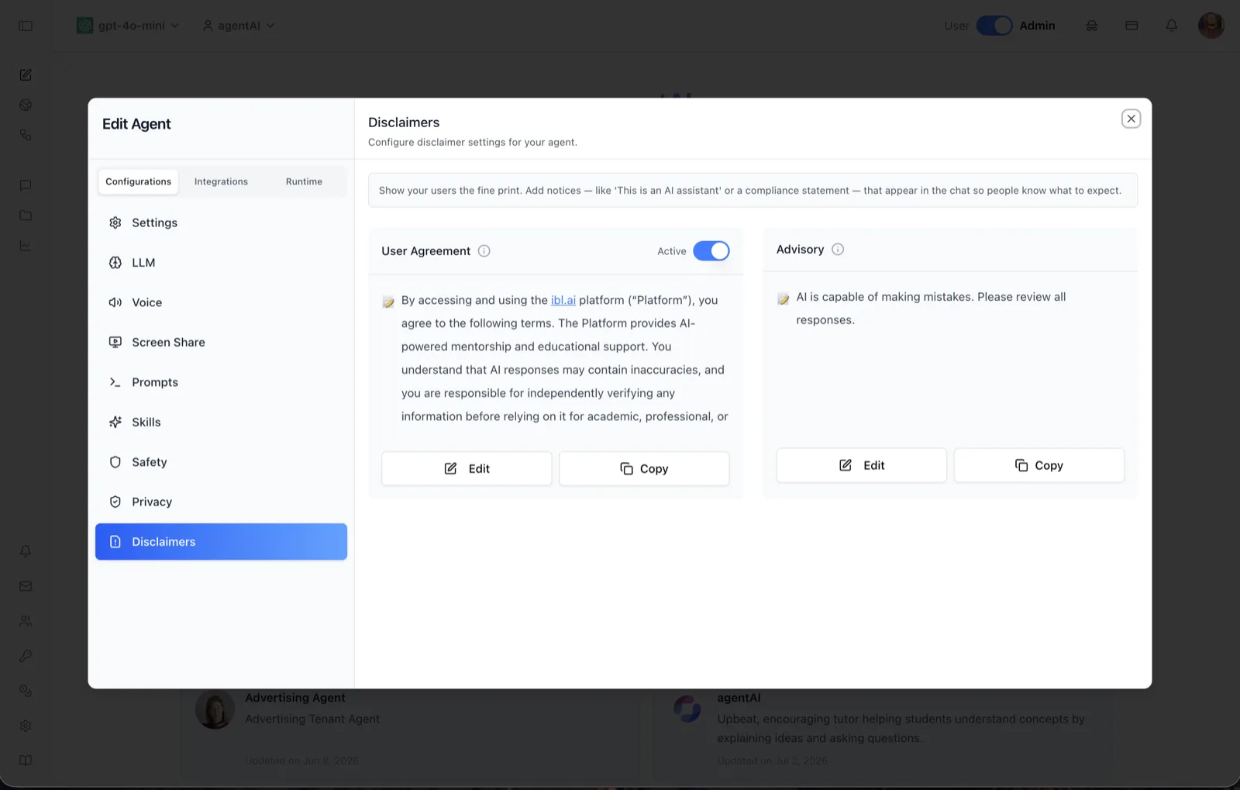
Task: Close the Edit Agent dialog
Action: 1131,119
